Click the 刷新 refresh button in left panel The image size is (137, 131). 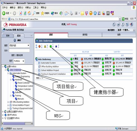(x=17, y=40)
